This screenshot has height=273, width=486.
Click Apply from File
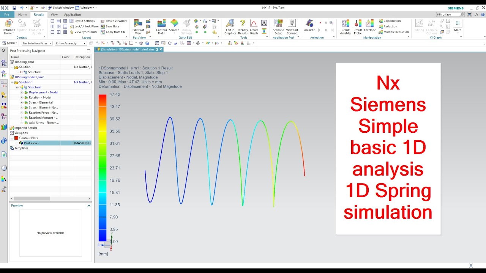[x=113, y=32]
